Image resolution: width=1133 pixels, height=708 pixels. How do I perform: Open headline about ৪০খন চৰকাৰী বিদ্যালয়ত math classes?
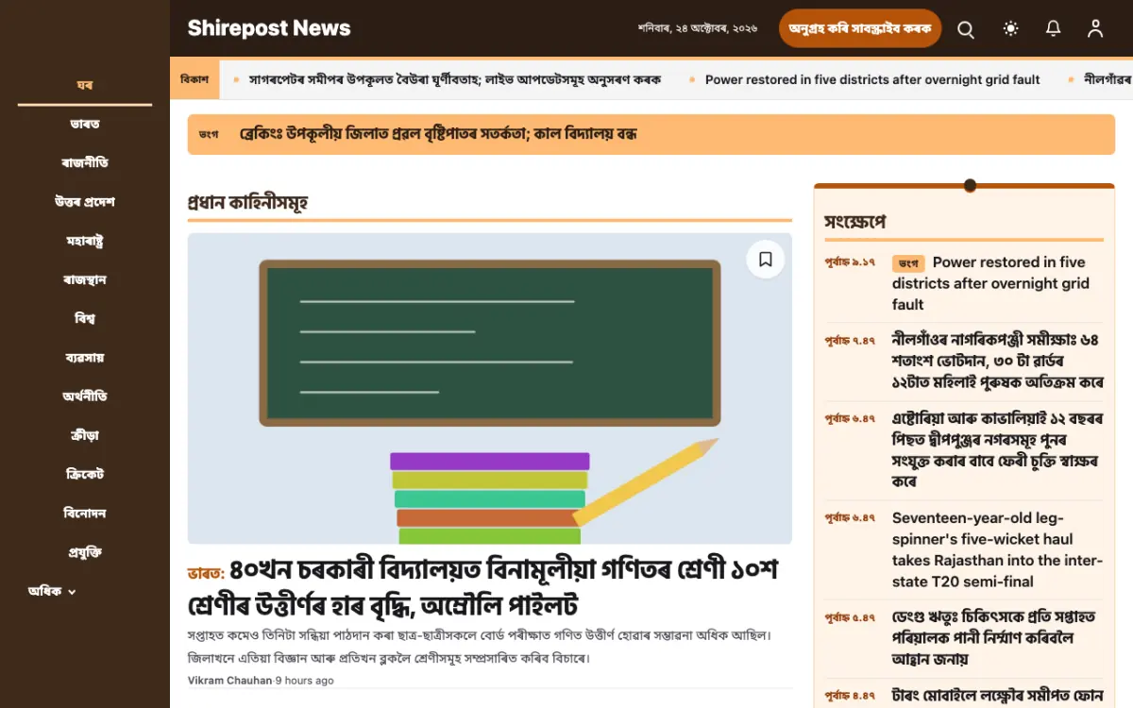pyautogui.click(x=482, y=587)
